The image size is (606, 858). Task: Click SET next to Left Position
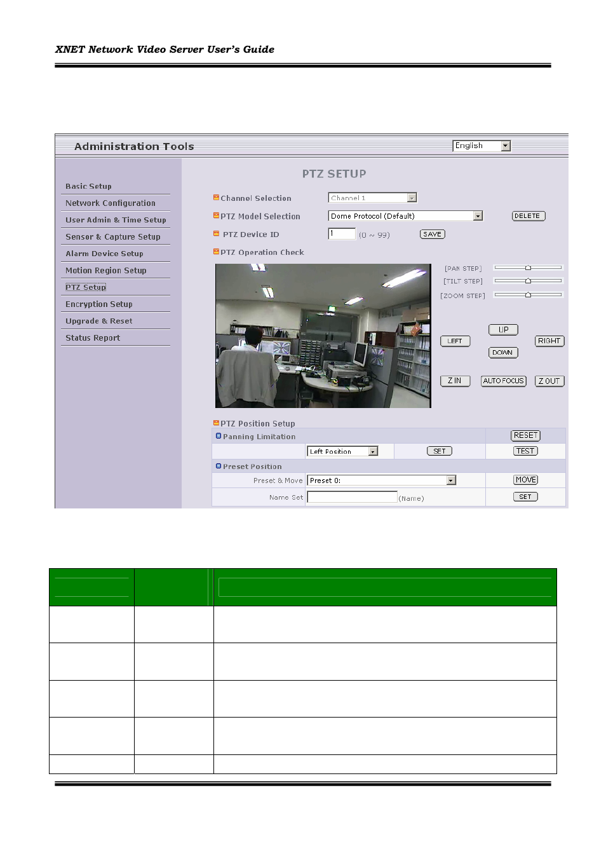pyautogui.click(x=439, y=451)
